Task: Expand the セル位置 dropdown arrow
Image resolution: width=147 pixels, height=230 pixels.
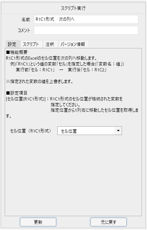Action: [118, 131]
